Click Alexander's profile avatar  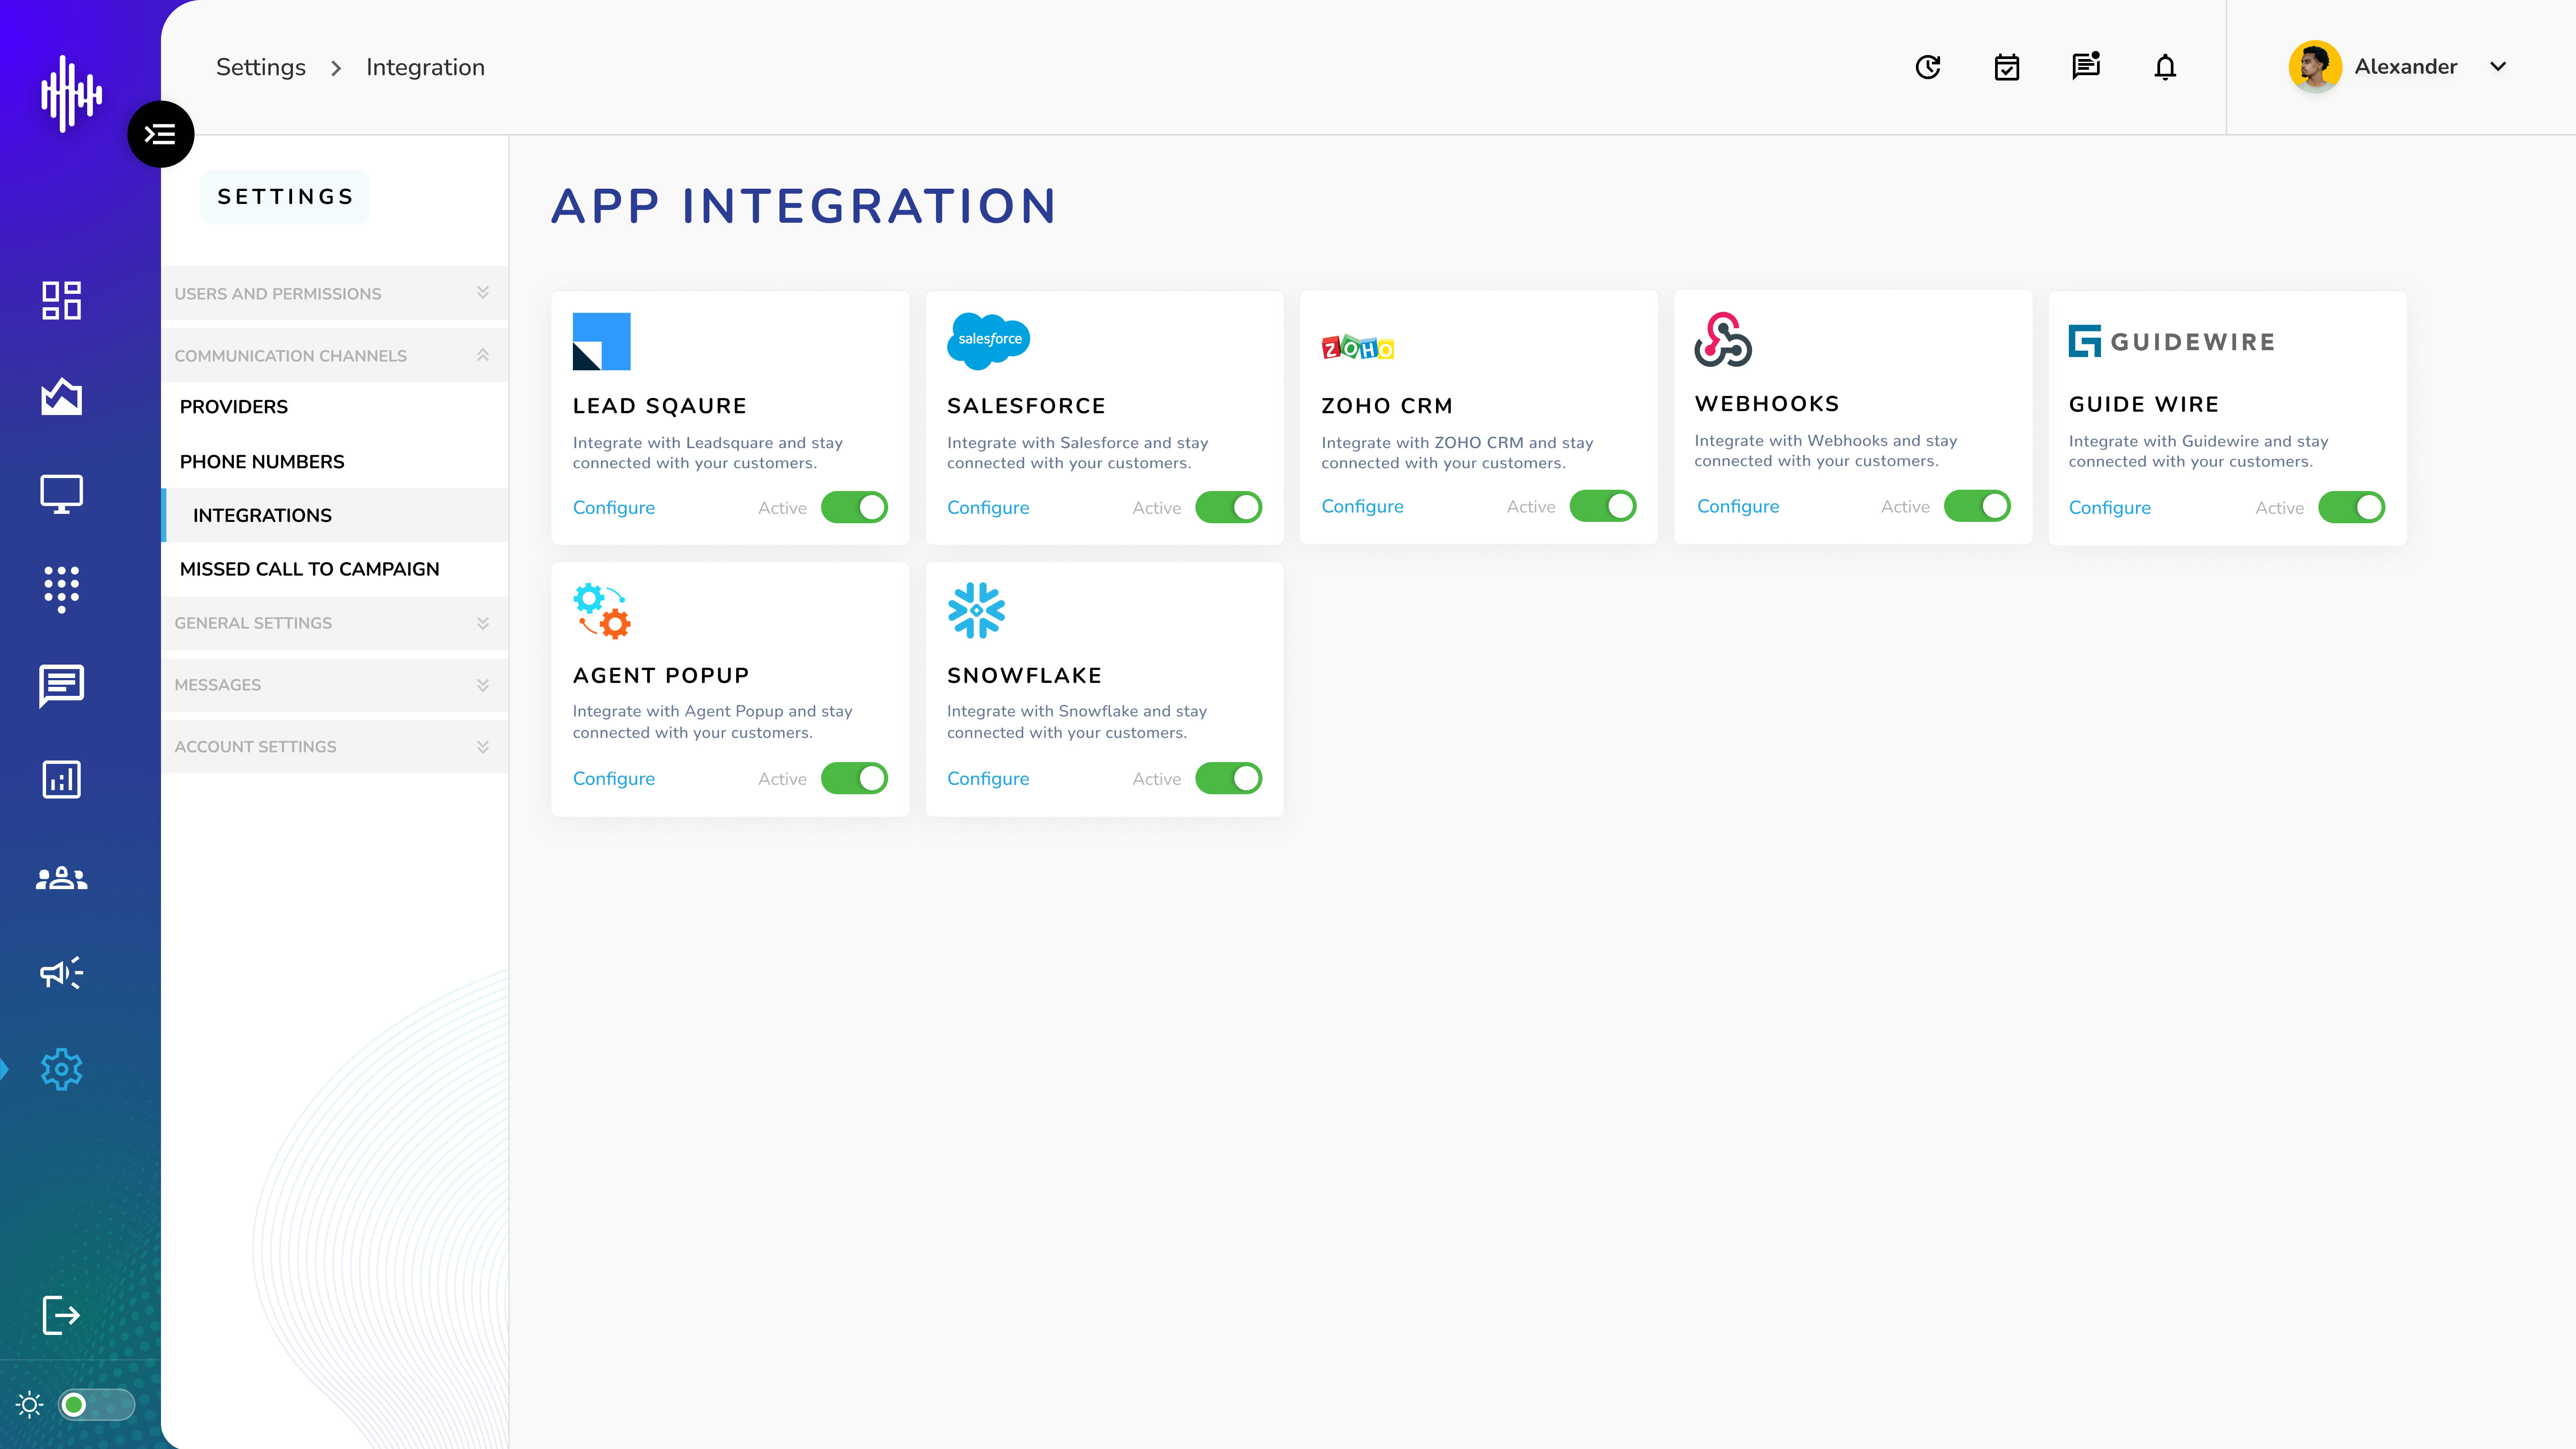click(2315, 67)
